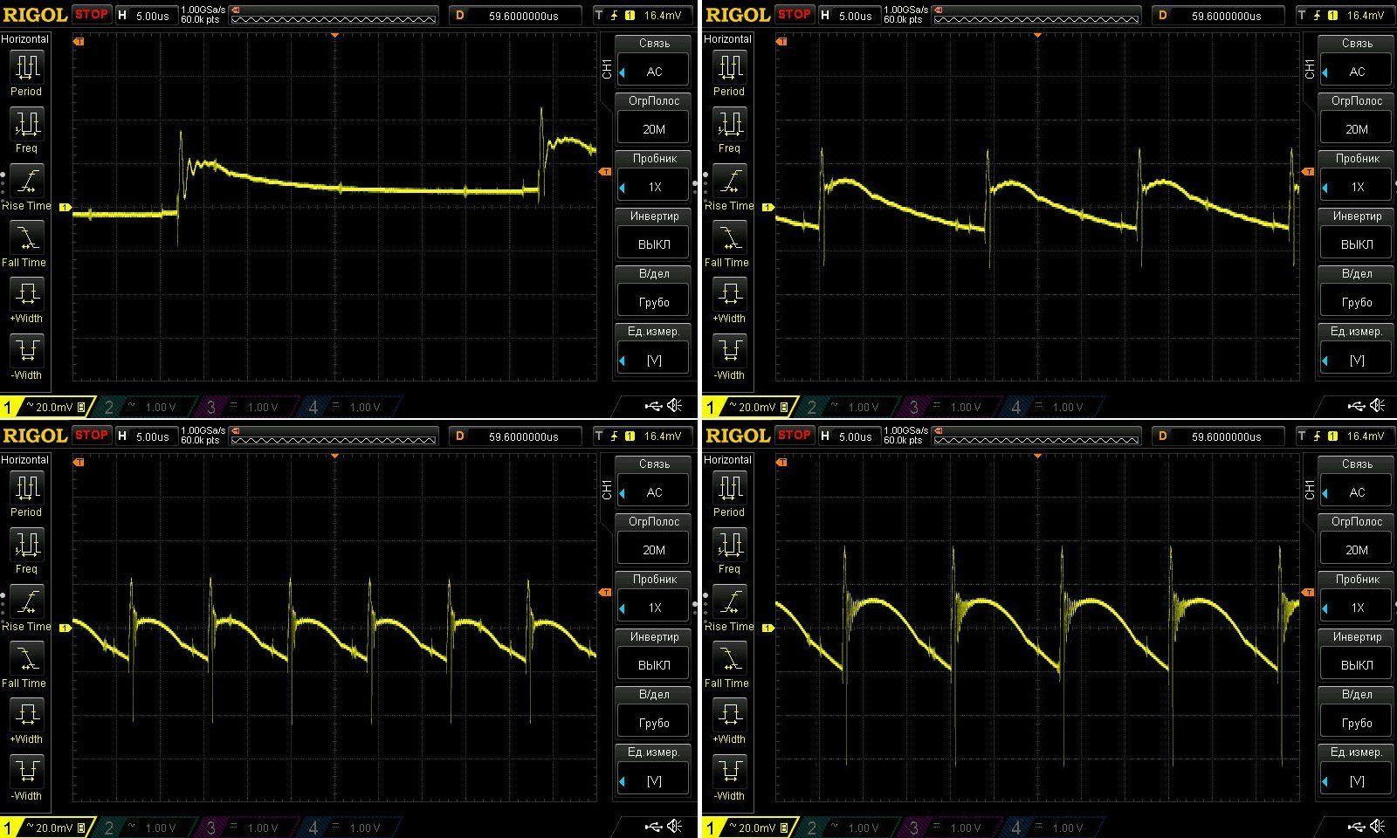1397x838 pixels.
Task: Click the STOP status indicator in top-left panel
Action: [92, 14]
